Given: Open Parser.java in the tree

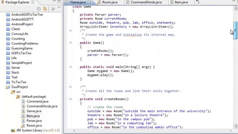Looking at the screenshot, I should pyautogui.click(x=34, y=121).
